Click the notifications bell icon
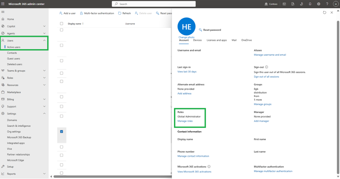340x179 pixels. [x=310, y=4]
